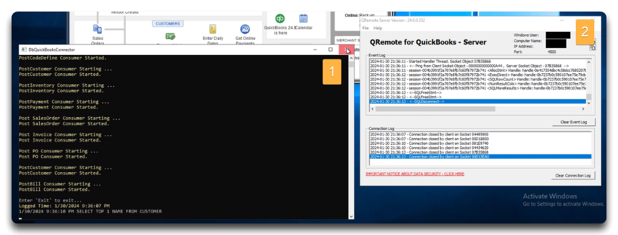
Task: Click SELECT TOP 1 NAME FROM CUSTOMER line
Action: 90,211
